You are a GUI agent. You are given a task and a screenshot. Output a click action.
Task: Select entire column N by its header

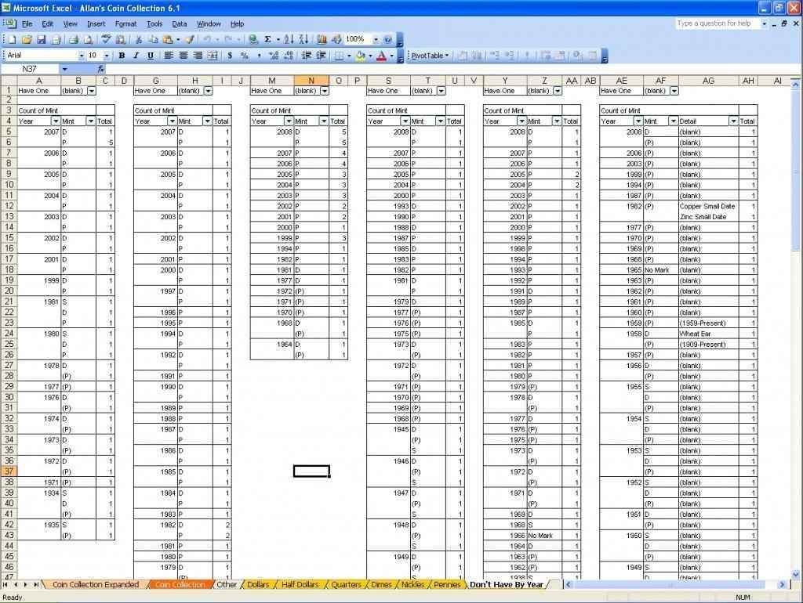[x=311, y=81]
